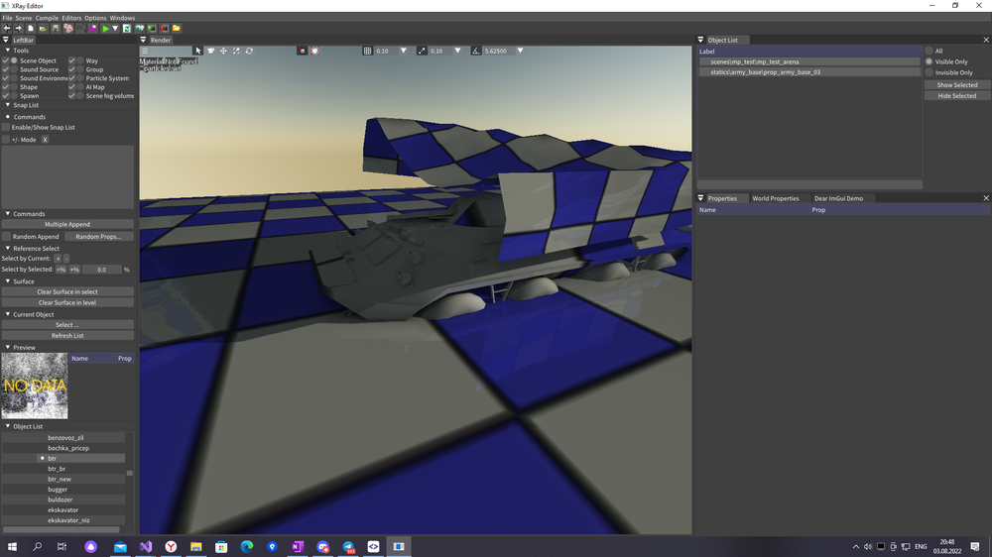
Task: Toggle Way visibility checkbox
Action: [x=72, y=60]
